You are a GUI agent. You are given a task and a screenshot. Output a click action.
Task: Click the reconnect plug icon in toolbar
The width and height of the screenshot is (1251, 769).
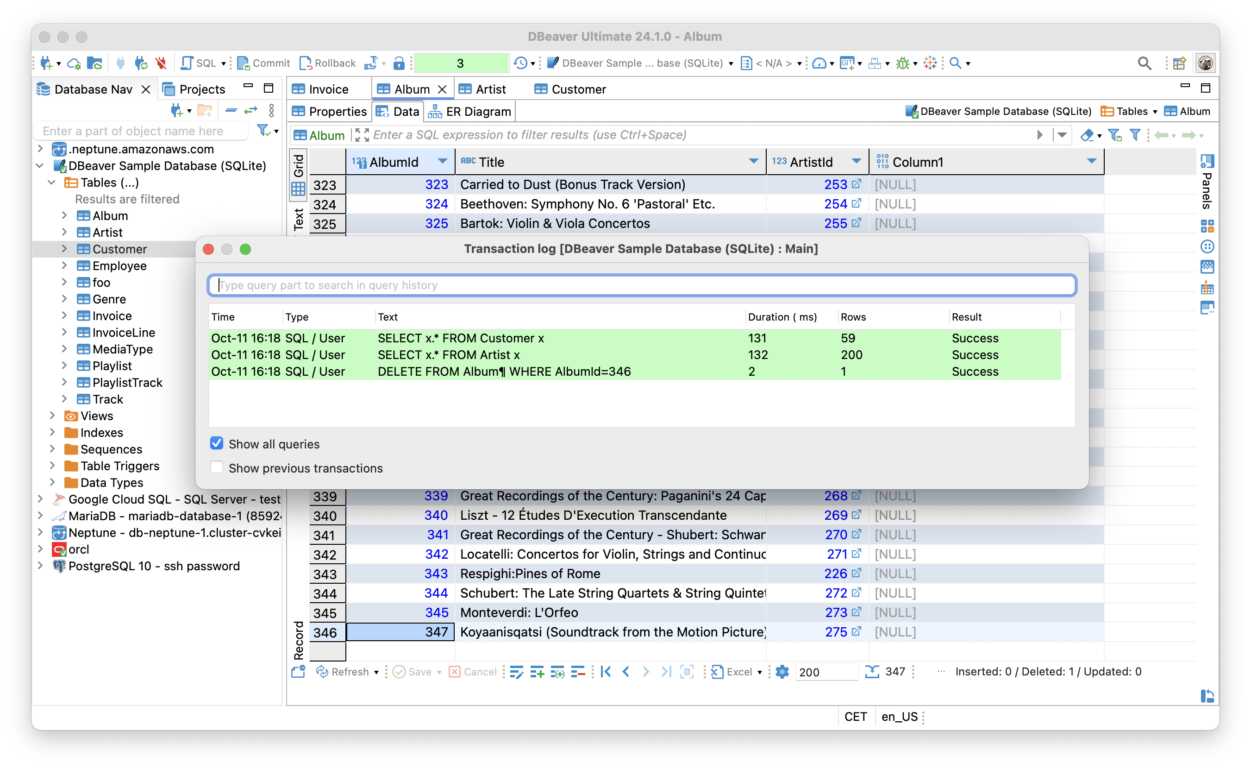tap(141, 63)
